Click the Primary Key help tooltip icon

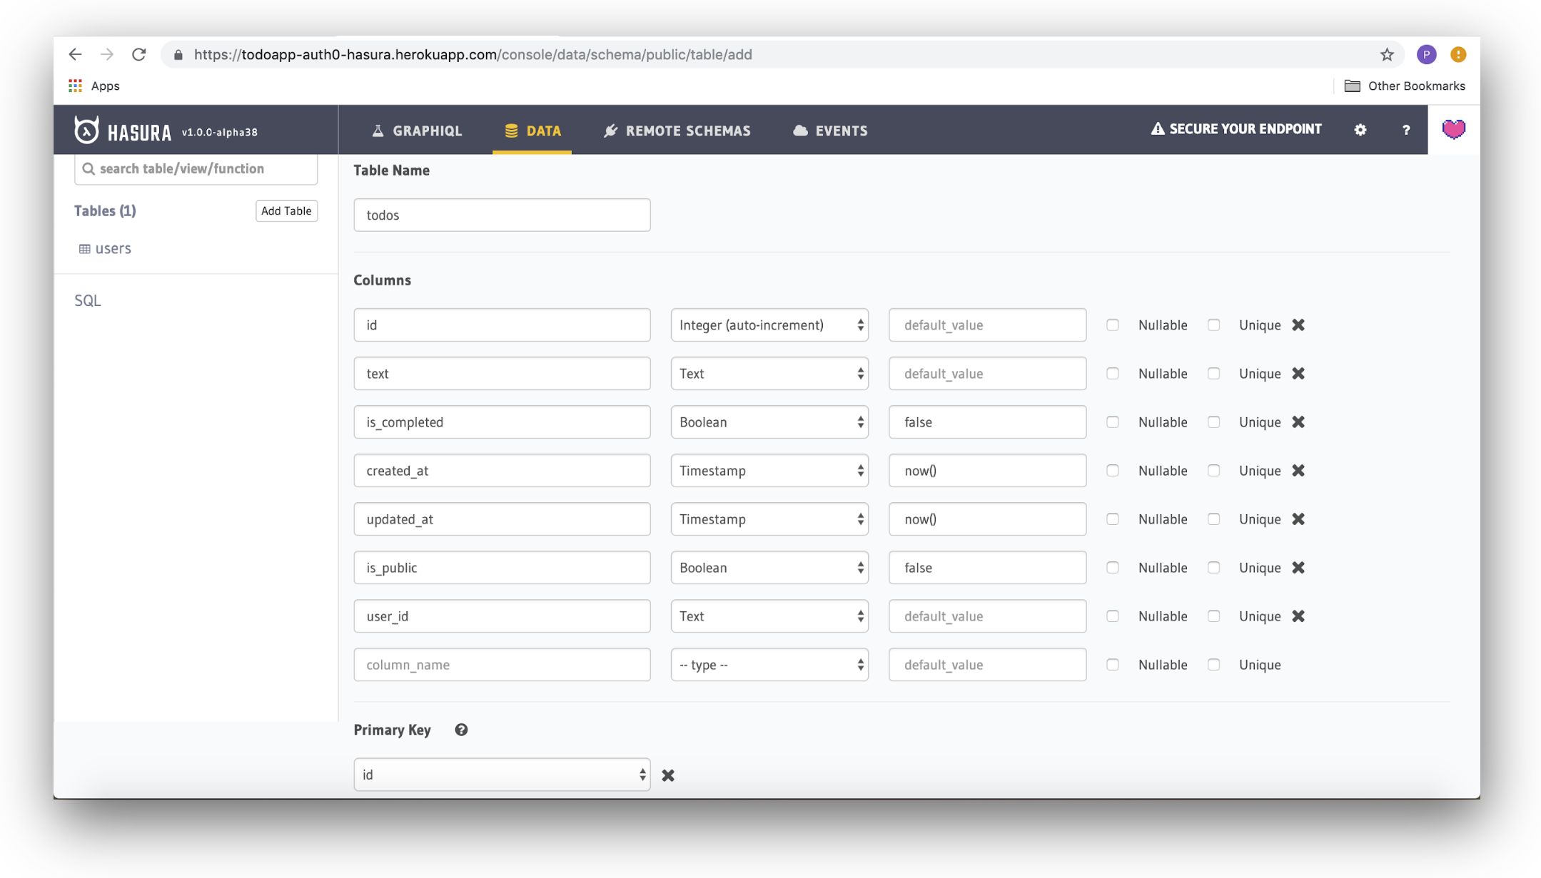(x=461, y=730)
